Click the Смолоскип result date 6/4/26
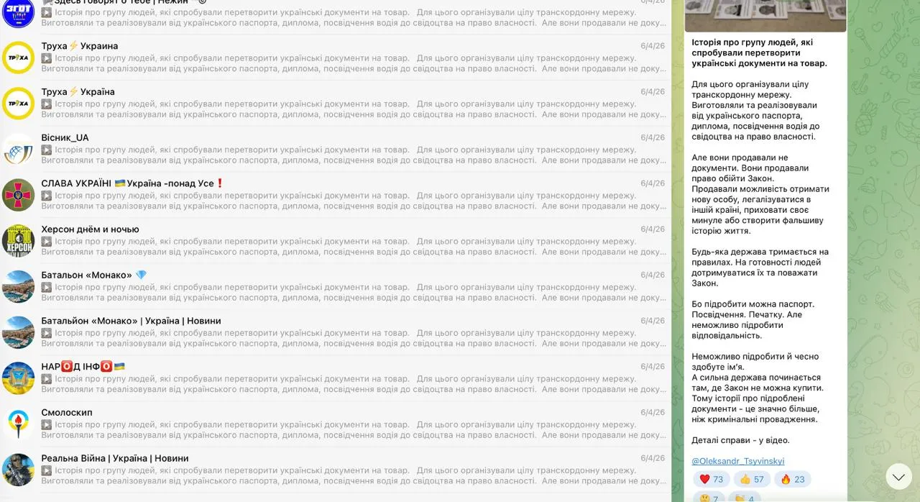Screen dimensions: 920x502 [653, 413]
